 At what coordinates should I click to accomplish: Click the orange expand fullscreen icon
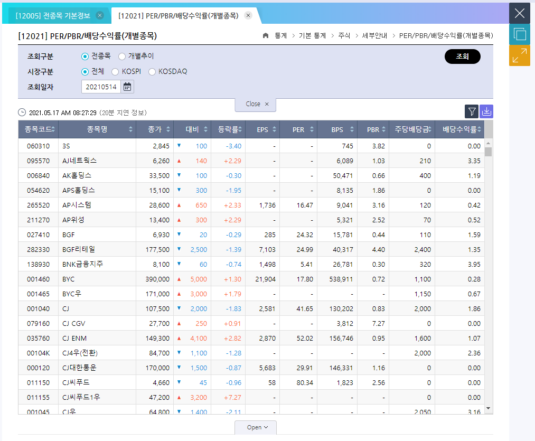coord(520,55)
